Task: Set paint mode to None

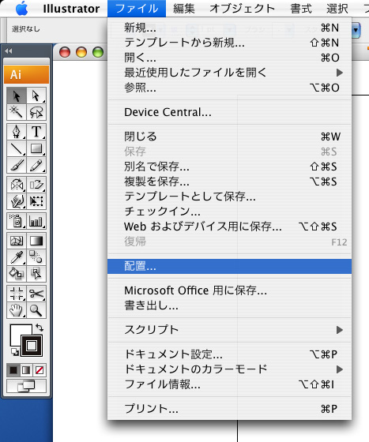Action: (40, 370)
